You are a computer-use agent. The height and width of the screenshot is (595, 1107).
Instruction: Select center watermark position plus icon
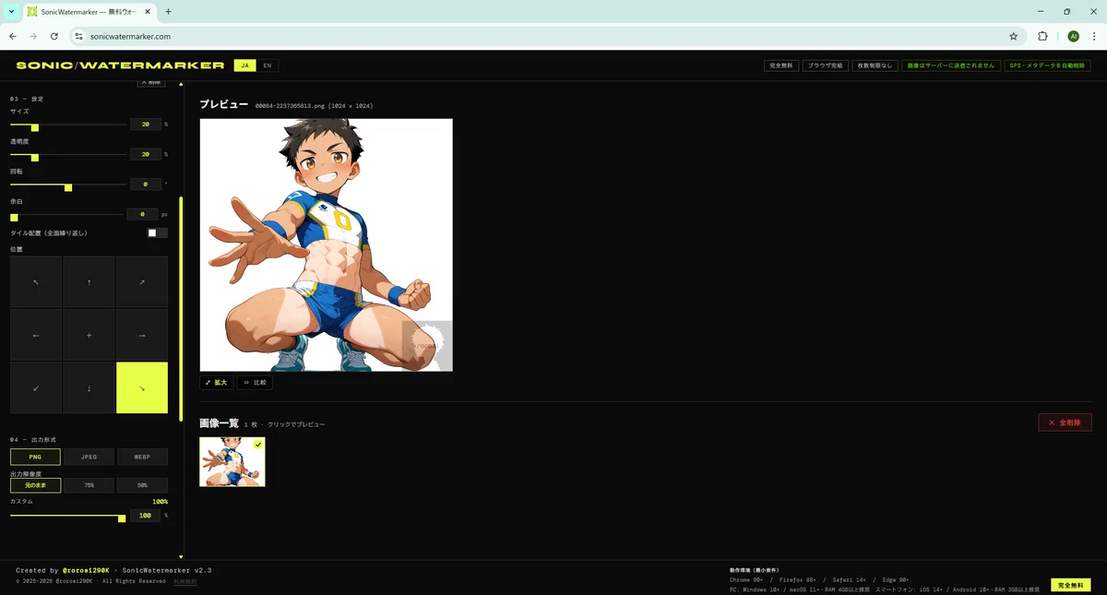tap(89, 335)
